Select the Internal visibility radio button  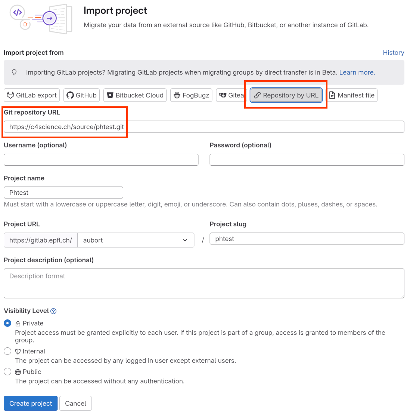click(7, 351)
